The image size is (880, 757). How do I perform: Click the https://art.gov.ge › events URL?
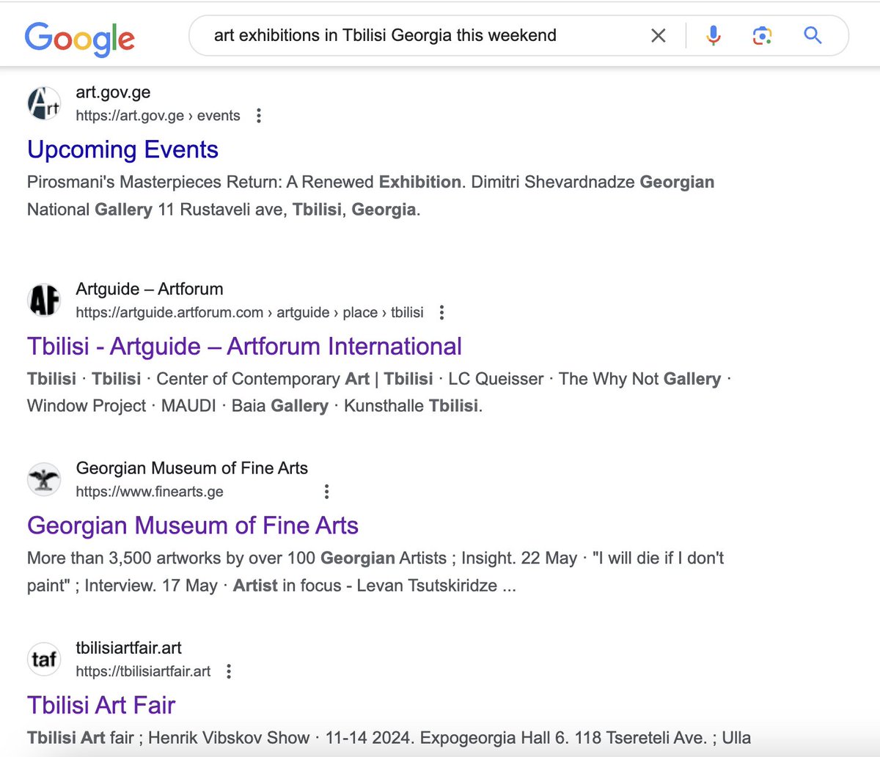point(158,116)
